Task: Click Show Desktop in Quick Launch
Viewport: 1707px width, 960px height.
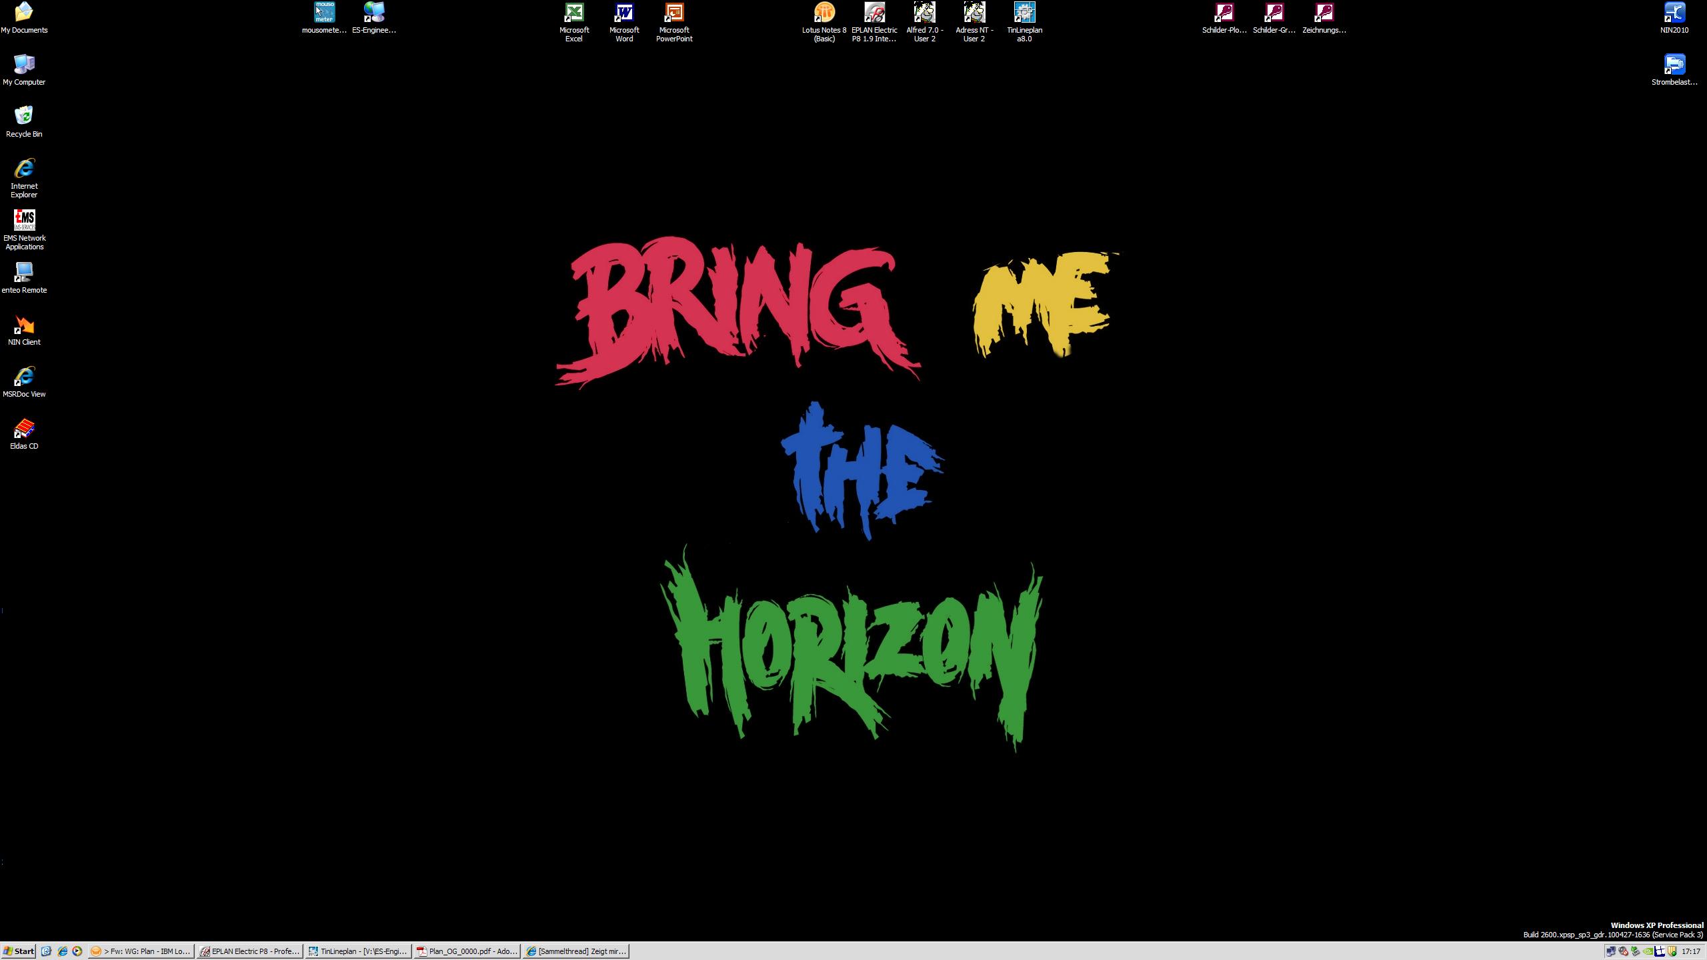Action: click(46, 951)
